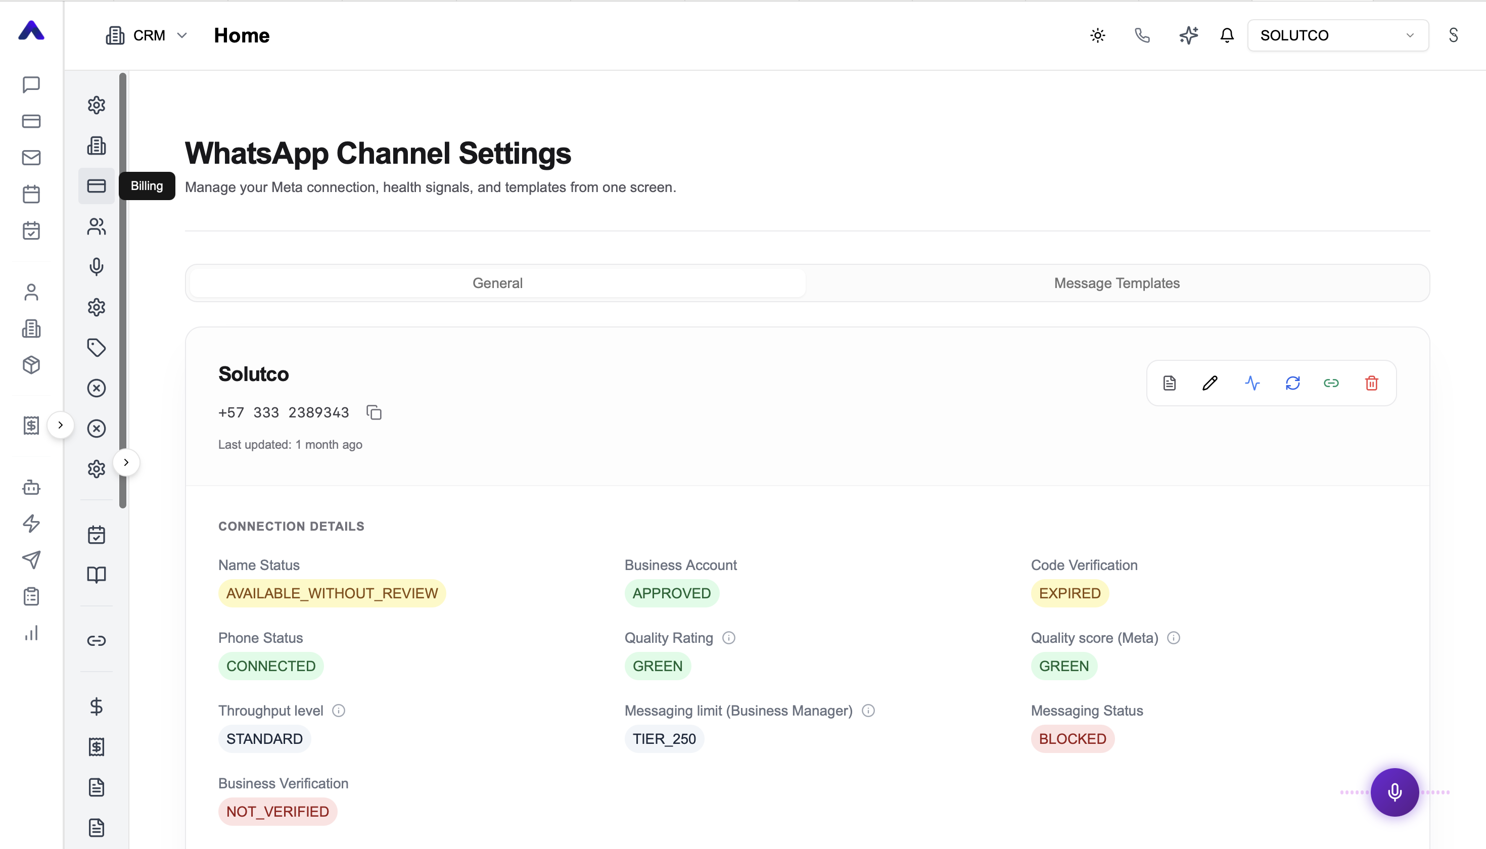Switch to the Message Templates tab
Screen dimensions: 1486x849
[1116, 283]
